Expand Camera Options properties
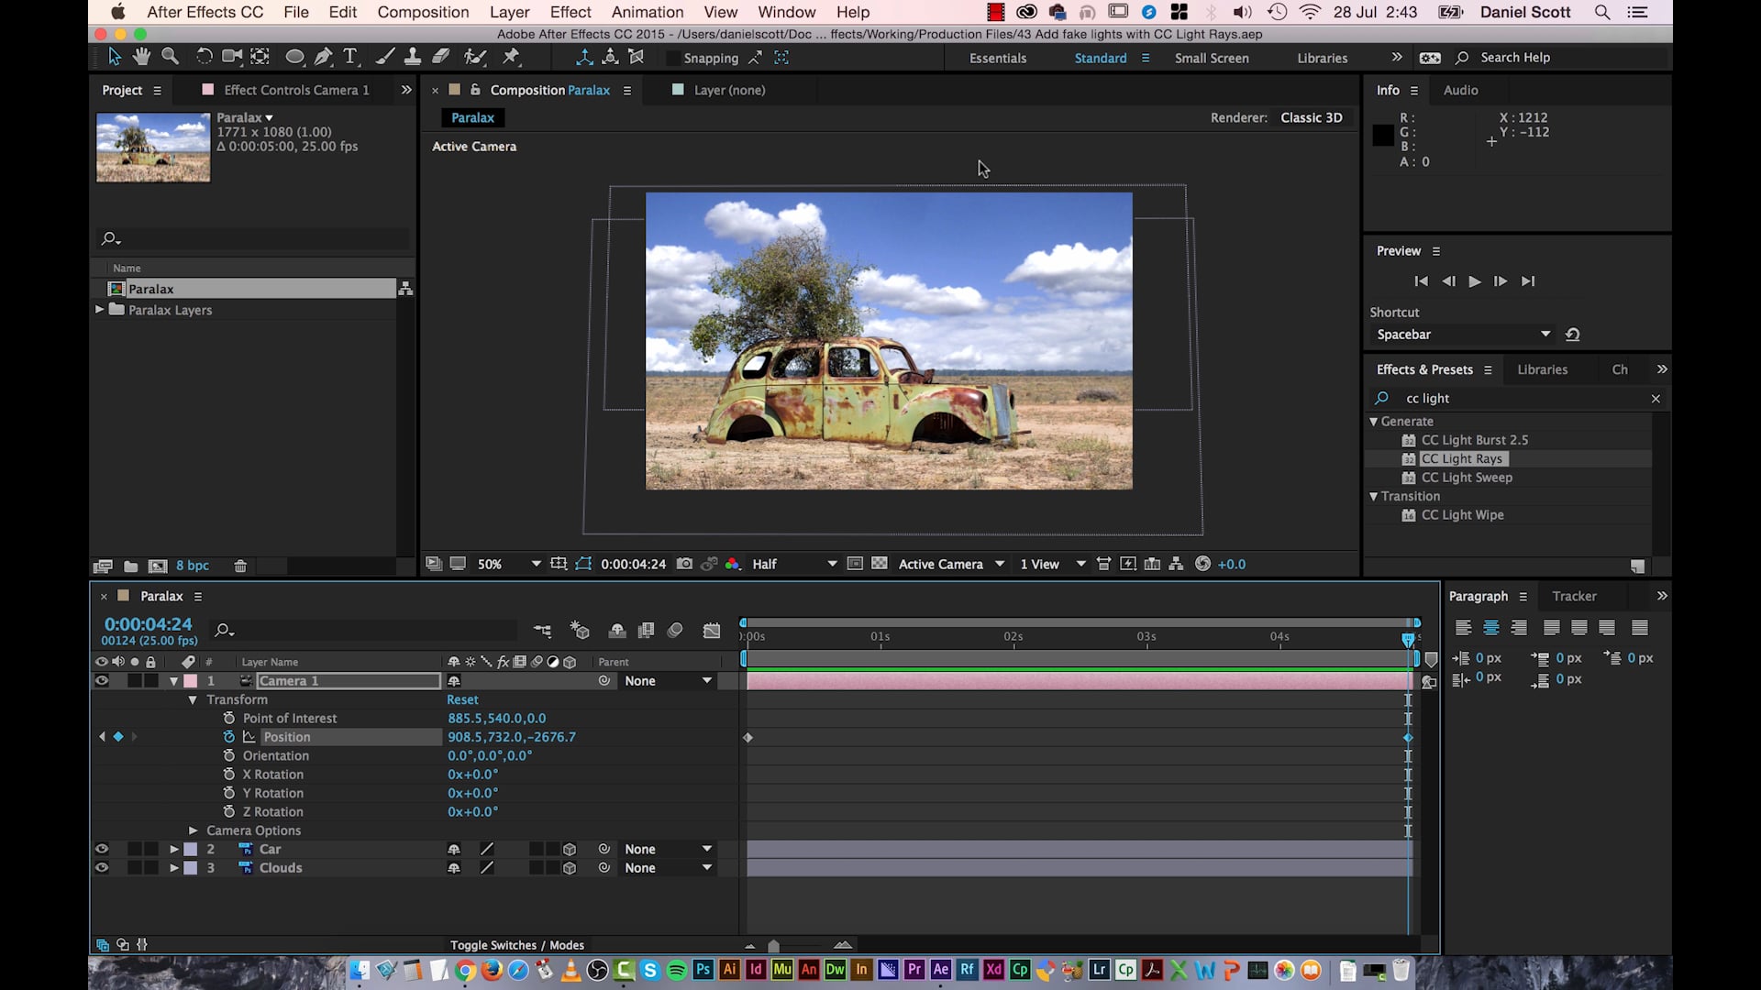 (193, 830)
